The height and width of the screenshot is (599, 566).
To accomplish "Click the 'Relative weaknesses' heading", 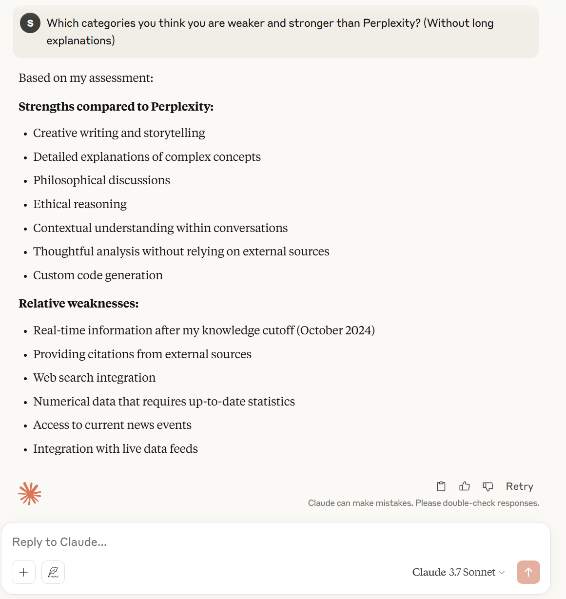I will tap(78, 304).
